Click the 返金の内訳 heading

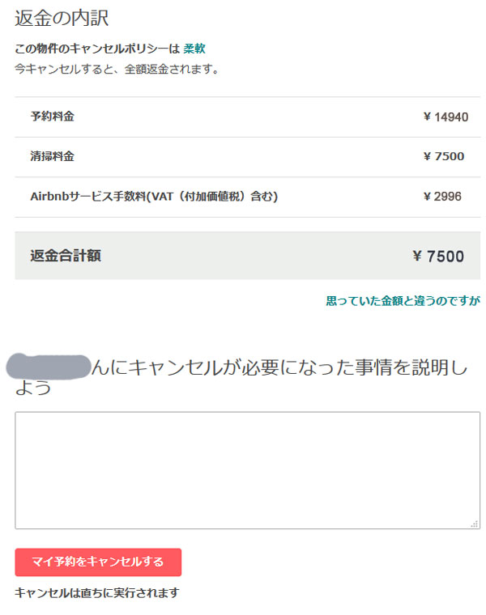coord(62,18)
